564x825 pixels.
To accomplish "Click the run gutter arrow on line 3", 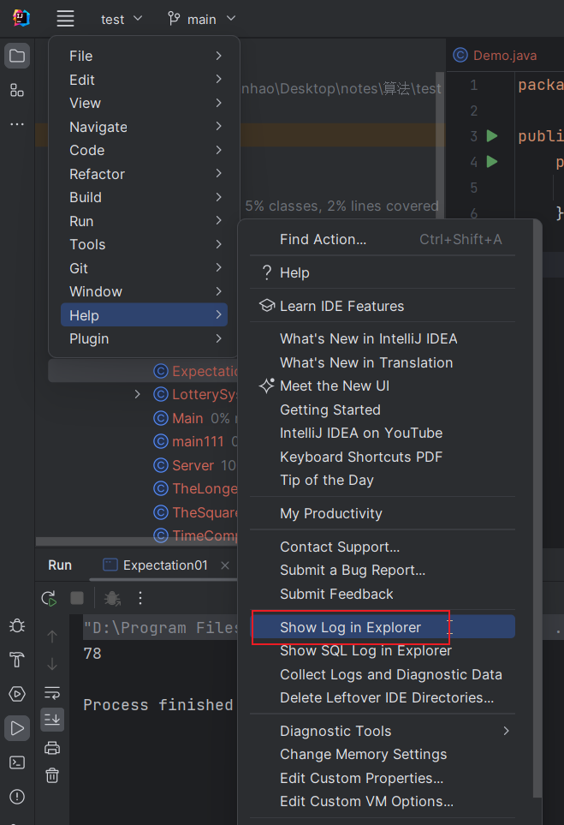I will coord(492,136).
